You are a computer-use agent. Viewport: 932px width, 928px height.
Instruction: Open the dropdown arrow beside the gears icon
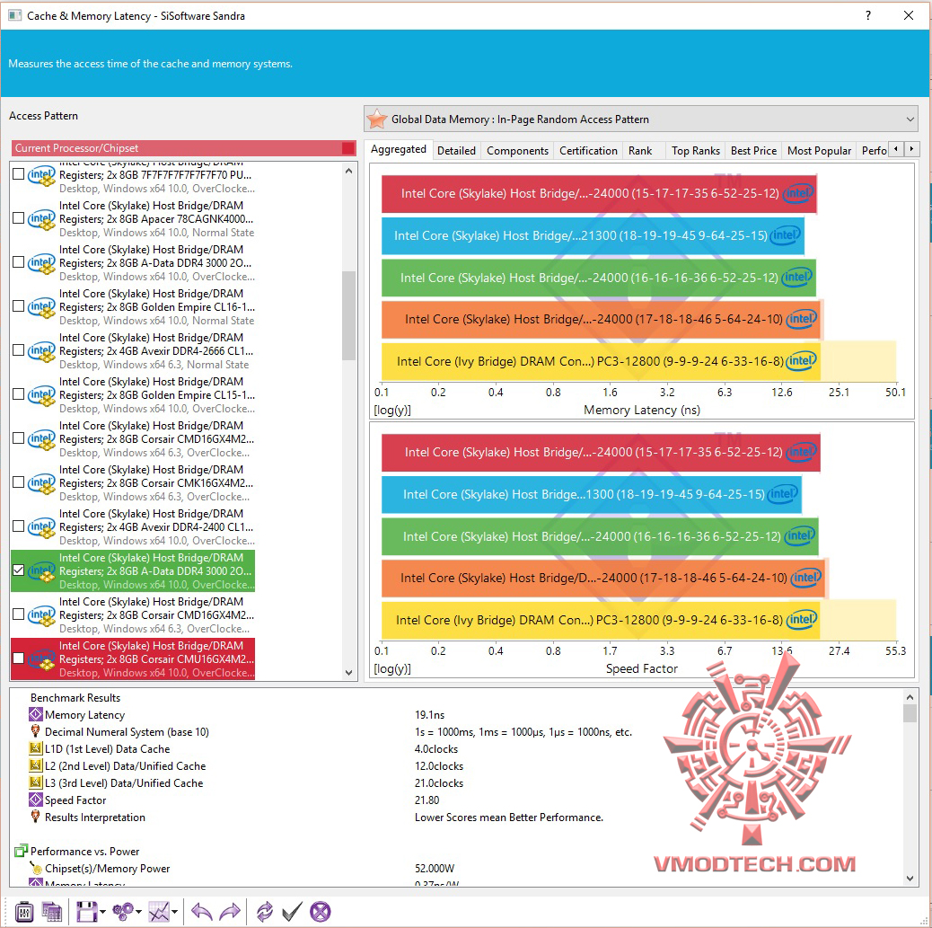tap(138, 912)
